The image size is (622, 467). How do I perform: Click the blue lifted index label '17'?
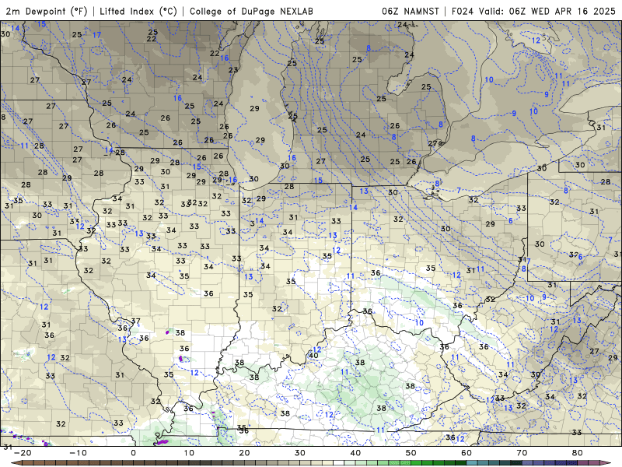[x=96, y=35]
